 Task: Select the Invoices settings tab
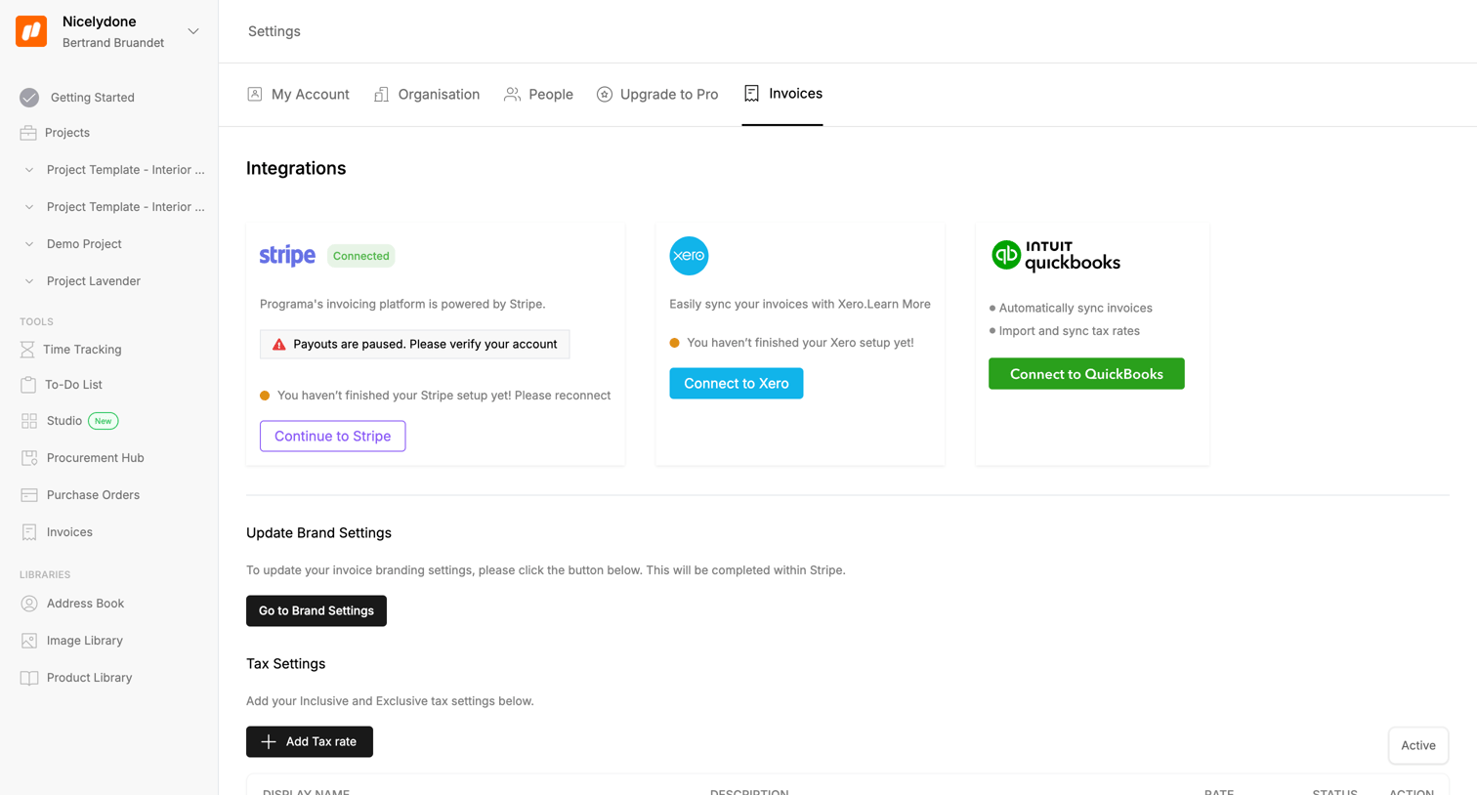782,94
